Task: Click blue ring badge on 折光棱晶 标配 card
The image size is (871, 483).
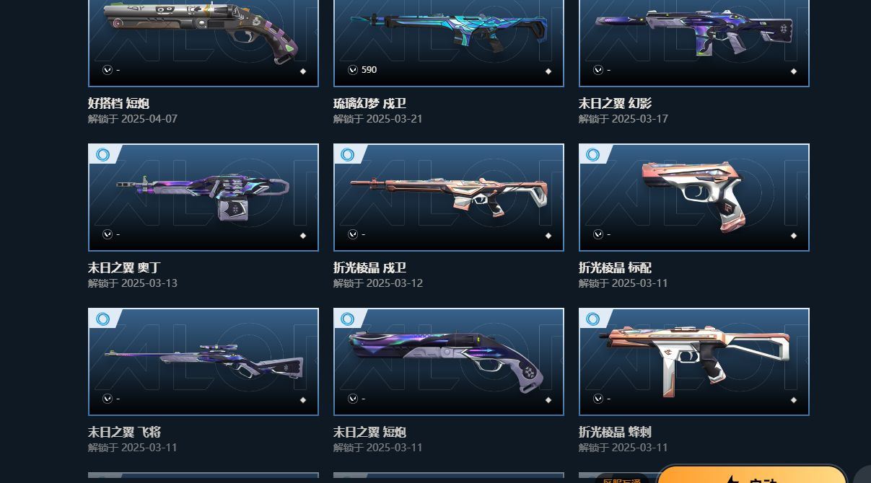Action: click(x=592, y=154)
